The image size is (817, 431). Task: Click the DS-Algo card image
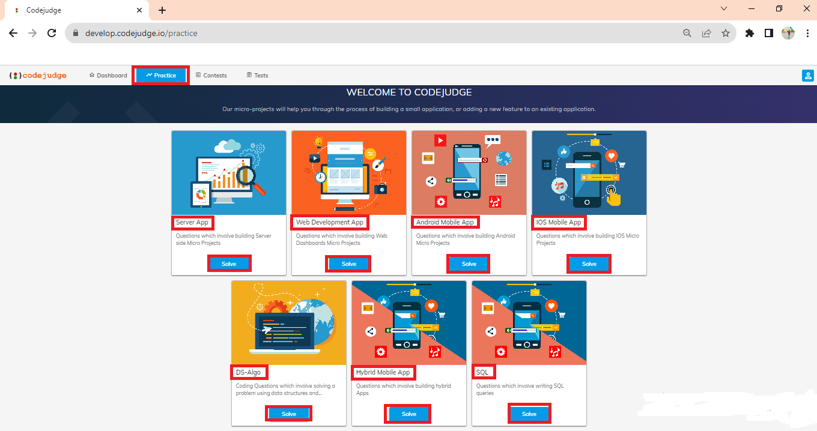click(289, 323)
